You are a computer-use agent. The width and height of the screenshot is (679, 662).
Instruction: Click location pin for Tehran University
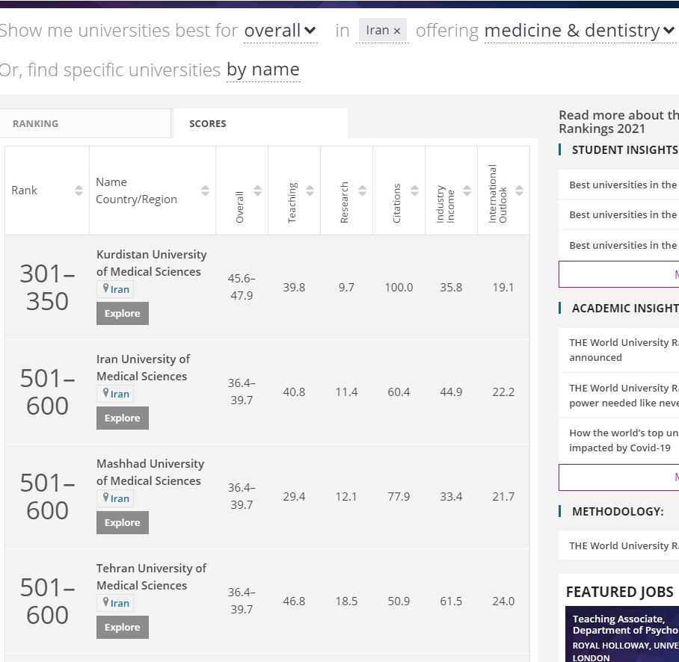click(105, 602)
